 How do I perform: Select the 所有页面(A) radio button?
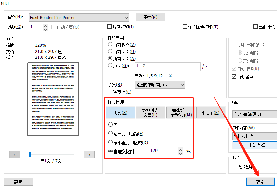pyautogui.click(x=110, y=58)
